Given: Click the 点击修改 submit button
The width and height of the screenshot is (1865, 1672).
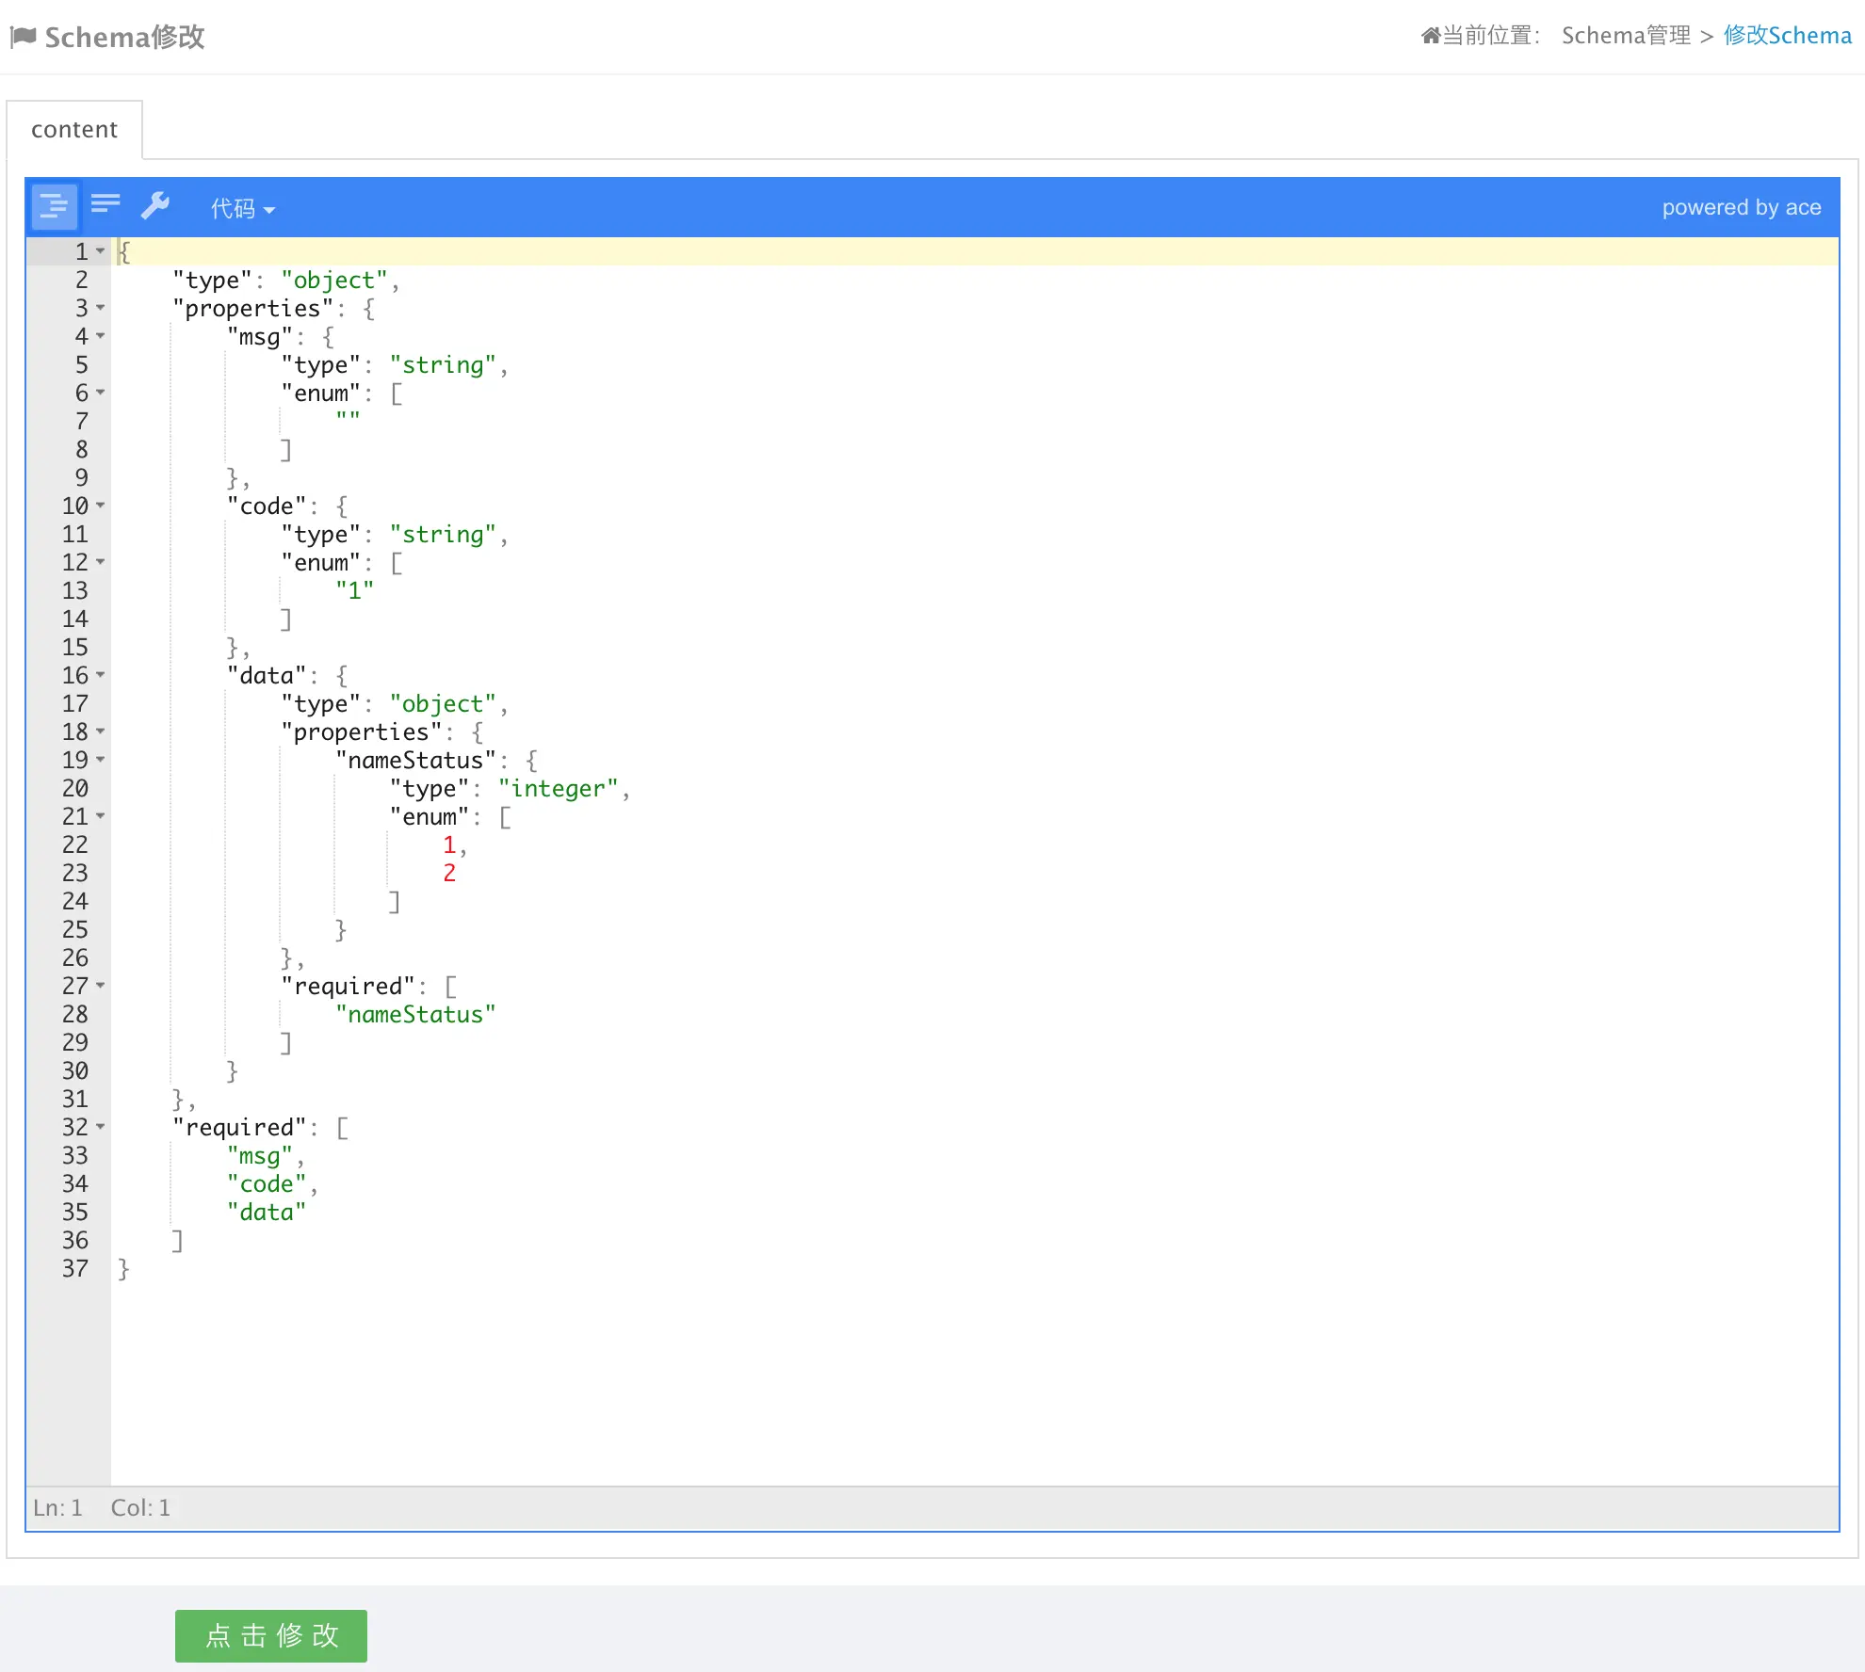Looking at the screenshot, I should [270, 1635].
